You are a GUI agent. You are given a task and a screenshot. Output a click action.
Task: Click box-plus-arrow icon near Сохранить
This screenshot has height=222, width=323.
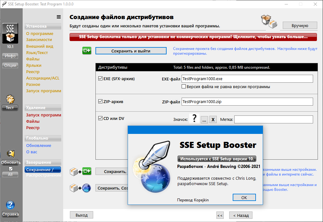point(80,171)
